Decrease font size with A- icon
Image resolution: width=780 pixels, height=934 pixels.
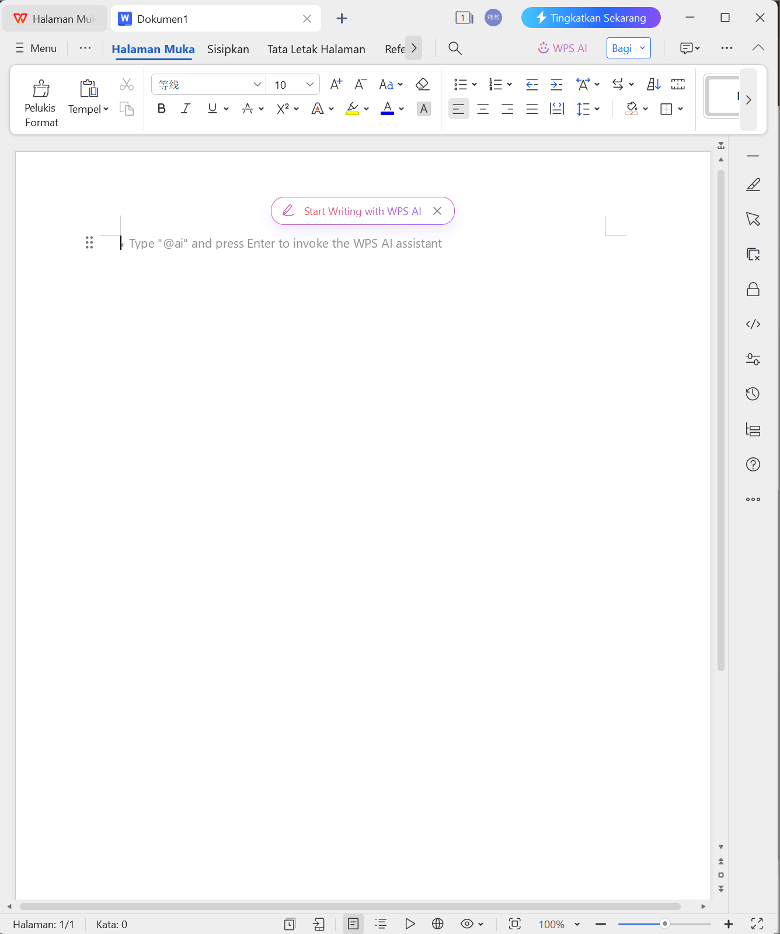[x=361, y=85]
